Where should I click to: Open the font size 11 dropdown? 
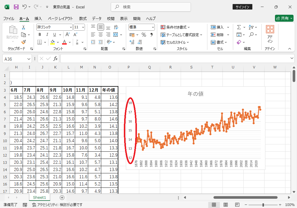click(83, 27)
